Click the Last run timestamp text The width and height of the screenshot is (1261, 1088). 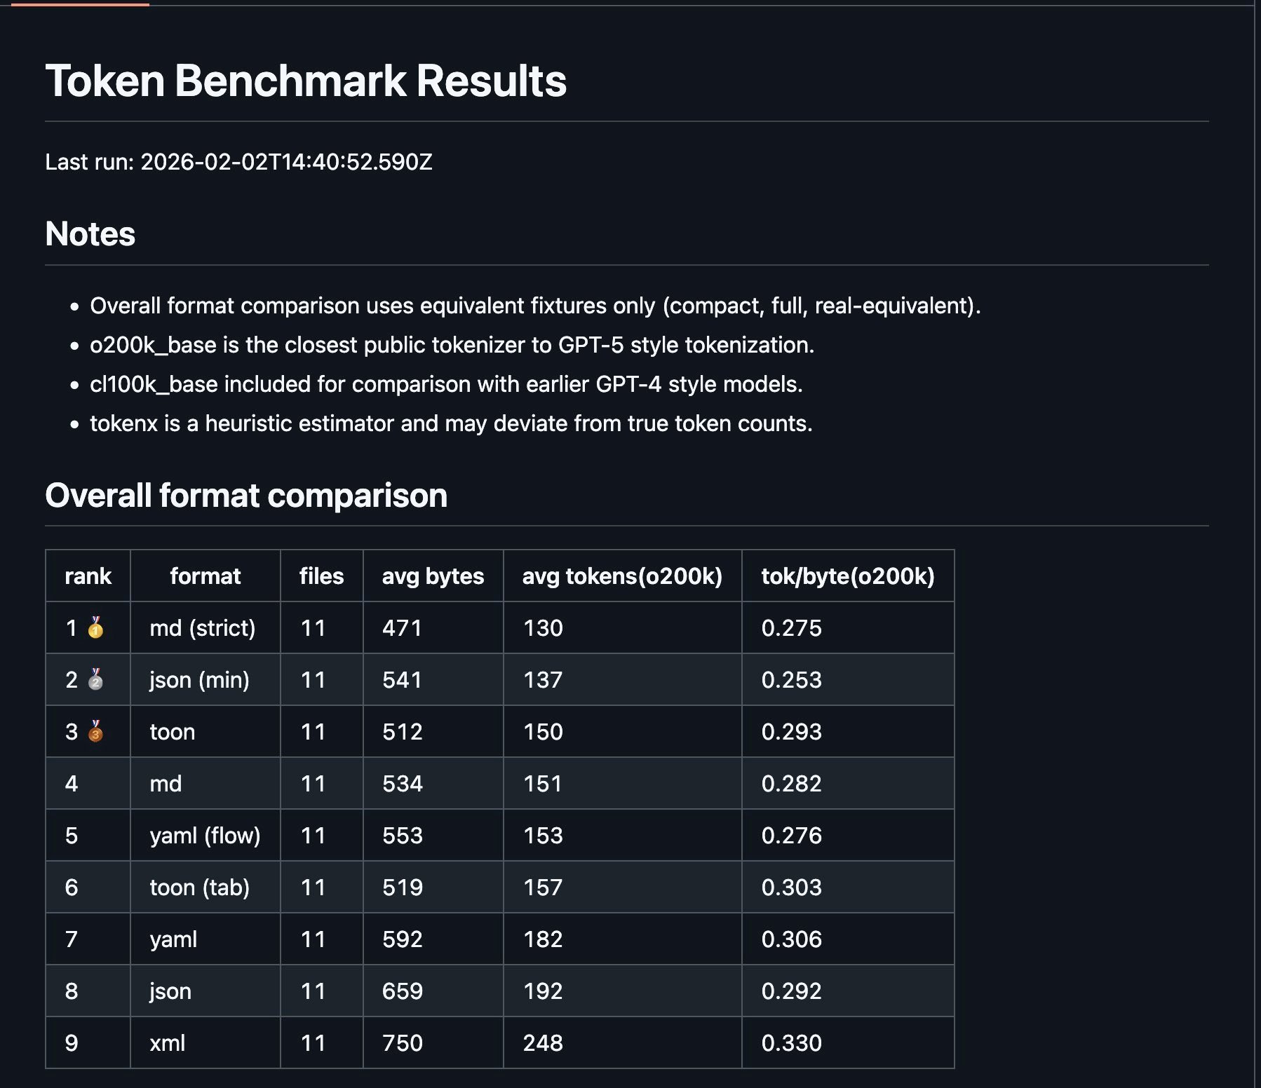[x=238, y=162]
